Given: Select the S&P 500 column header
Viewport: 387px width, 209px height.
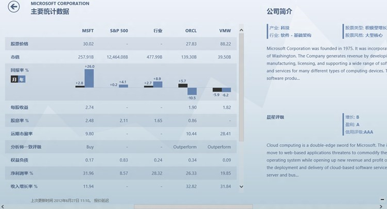Looking at the screenshot, I should tap(119, 31).
